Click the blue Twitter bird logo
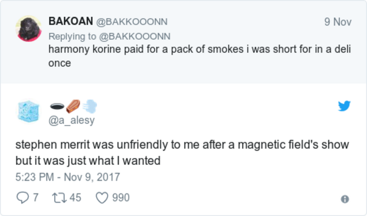The height and width of the screenshot is (216, 367). [344, 106]
